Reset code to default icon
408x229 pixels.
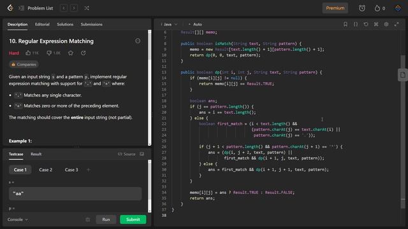(x=366, y=24)
